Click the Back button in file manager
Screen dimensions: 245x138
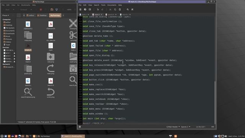click(7, 10)
